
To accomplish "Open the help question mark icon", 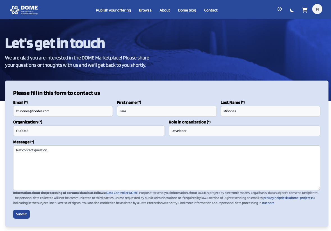I will pyautogui.click(x=279, y=9).
